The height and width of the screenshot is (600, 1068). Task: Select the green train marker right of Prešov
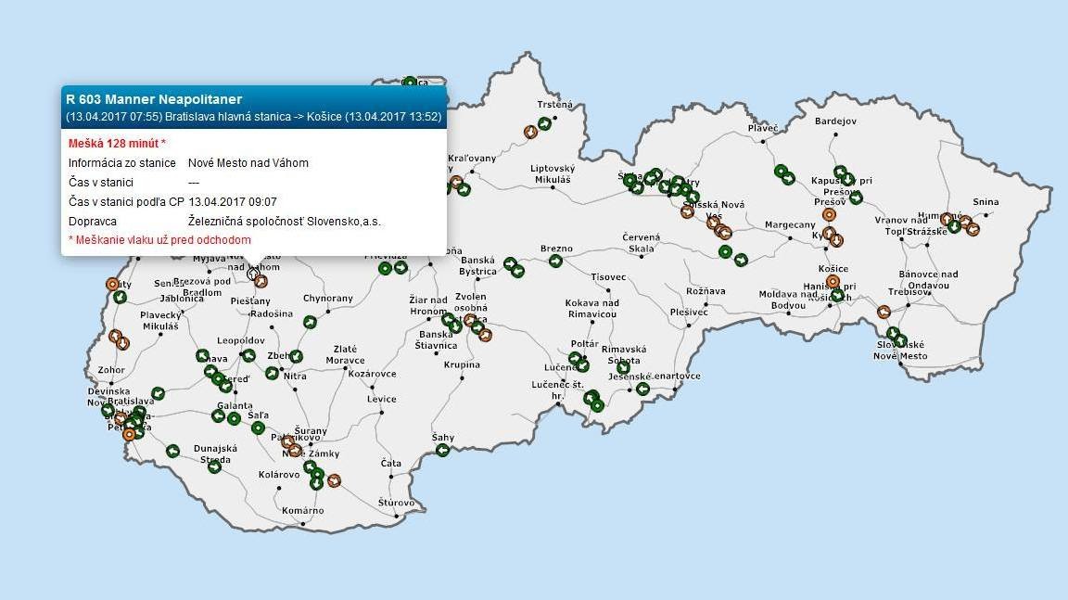click(x=856, y=197)
